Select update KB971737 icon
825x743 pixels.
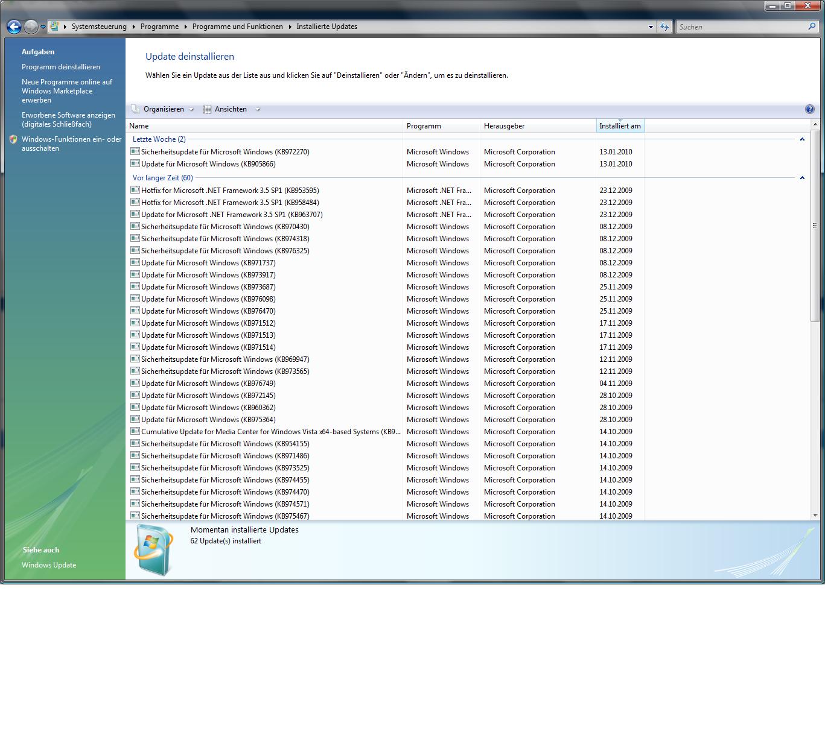coord(135,262)
